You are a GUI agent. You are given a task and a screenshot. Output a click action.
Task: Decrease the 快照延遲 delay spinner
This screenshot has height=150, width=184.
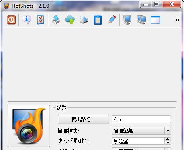[168, 143]
